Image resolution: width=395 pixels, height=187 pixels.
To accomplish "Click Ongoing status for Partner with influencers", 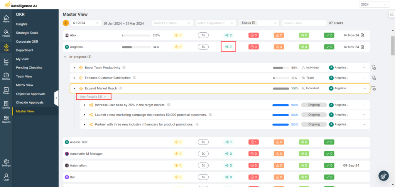I will (314, 124).
